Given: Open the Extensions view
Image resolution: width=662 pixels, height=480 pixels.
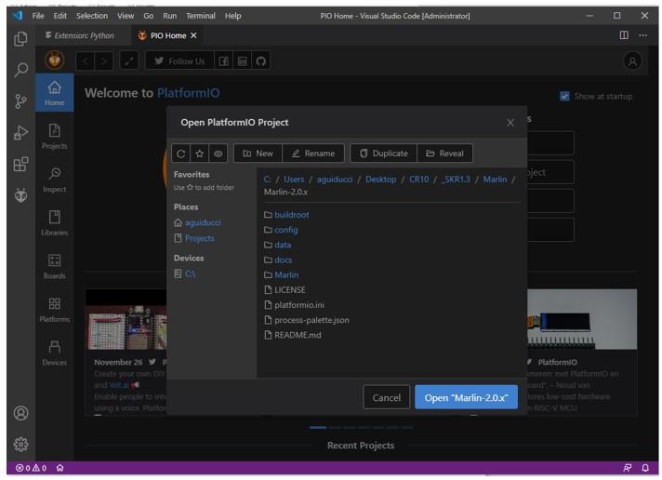Looking at the screenshot, I should (20, 164).
